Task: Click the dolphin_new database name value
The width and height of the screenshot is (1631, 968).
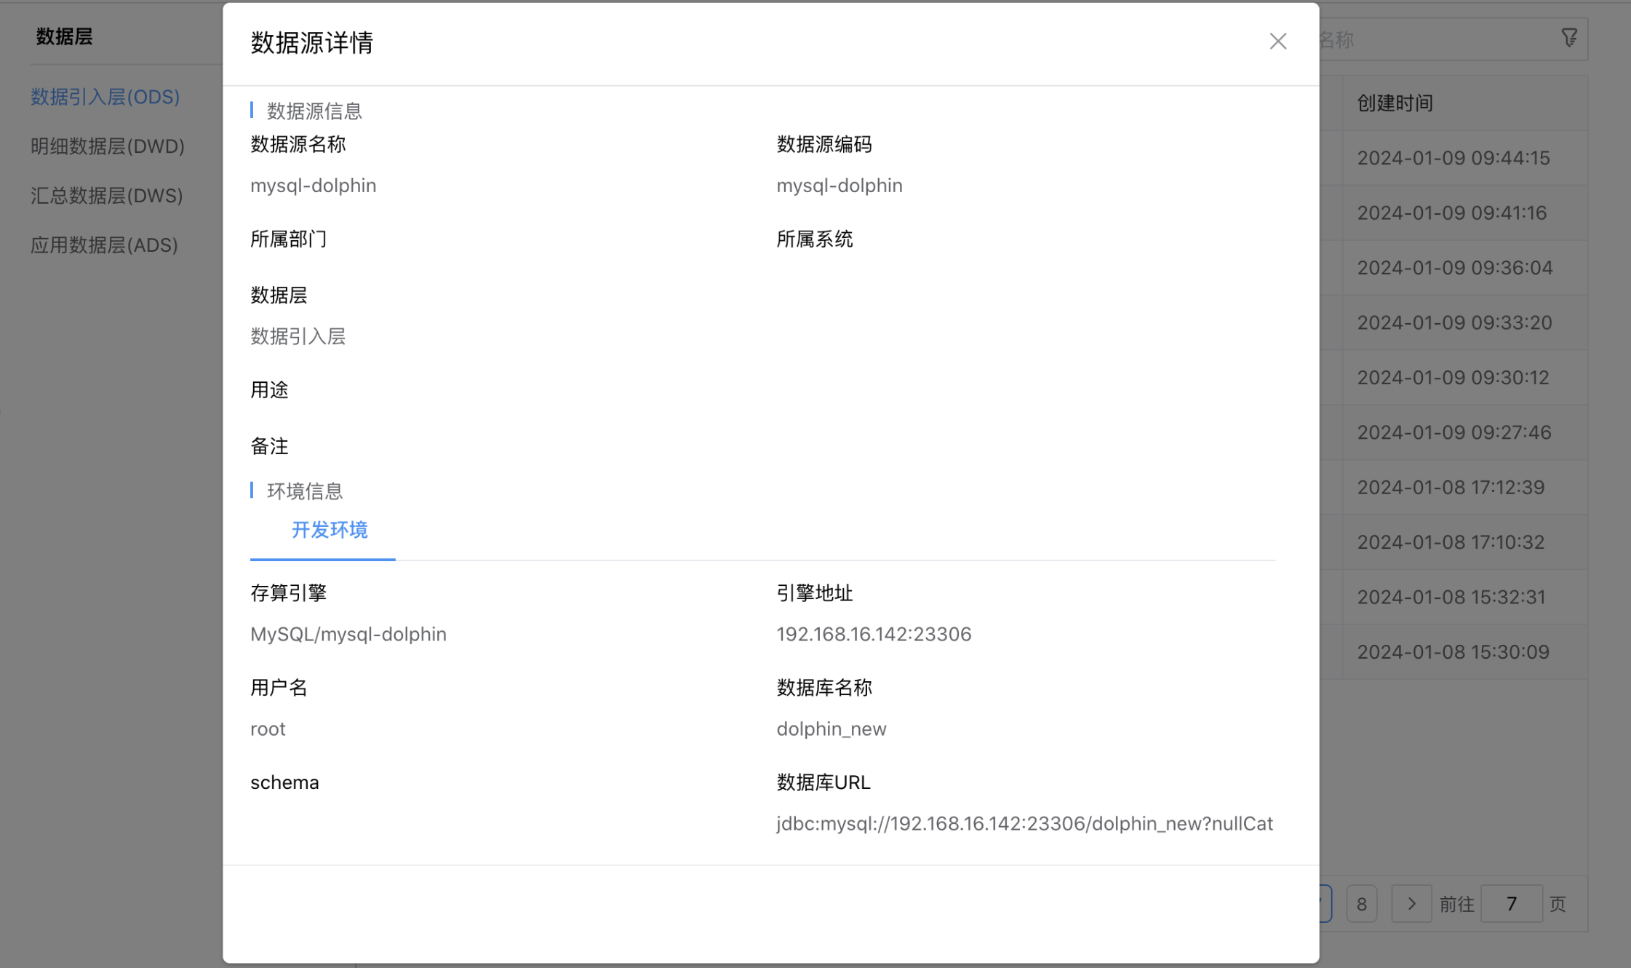Action: coord(831,729)
